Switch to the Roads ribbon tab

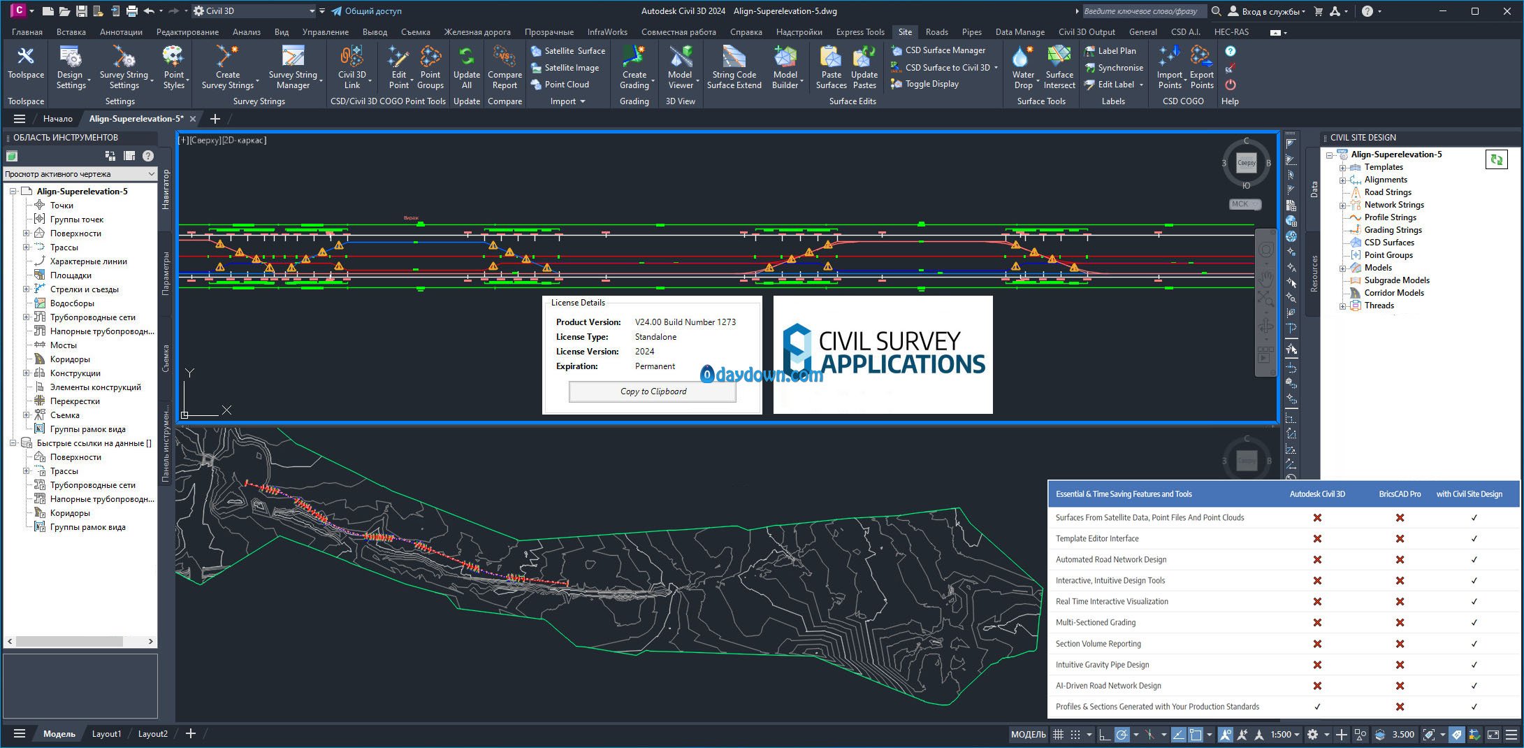click(x=936, y=32)
